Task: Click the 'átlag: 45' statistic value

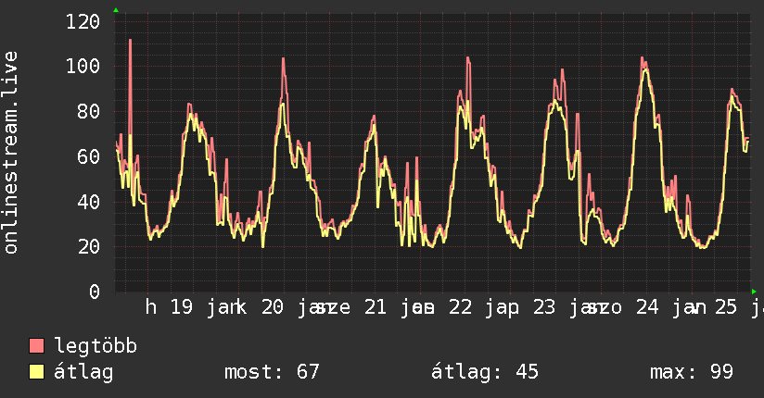Action: click(x=485, y=372)
